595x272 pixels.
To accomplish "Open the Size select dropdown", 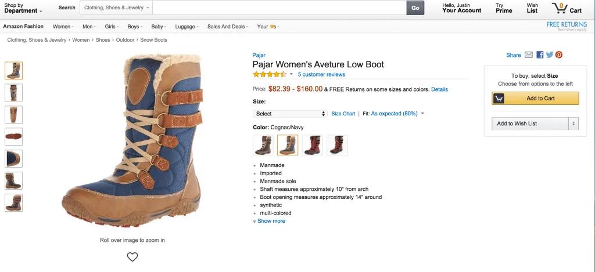I will tap(290, 114).
